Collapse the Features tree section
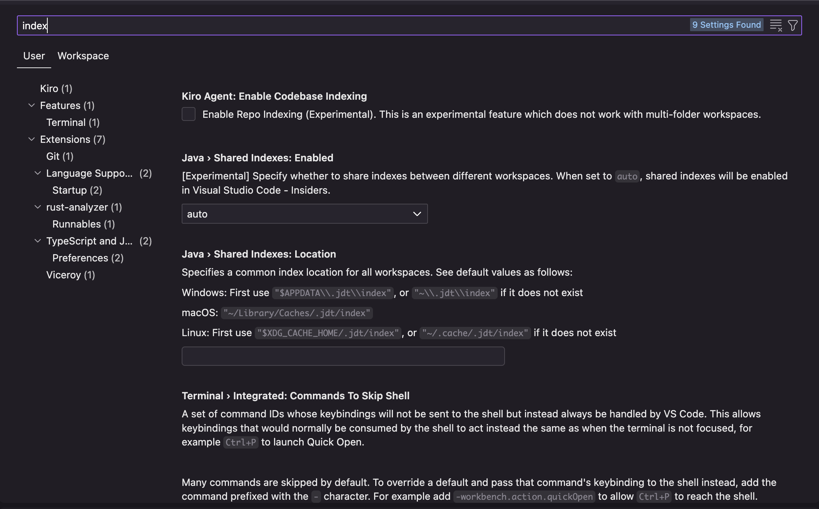 tap(31, 105)
